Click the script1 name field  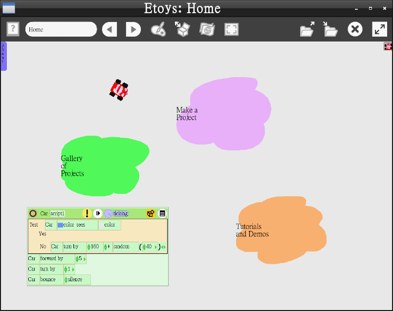(57, 213)
